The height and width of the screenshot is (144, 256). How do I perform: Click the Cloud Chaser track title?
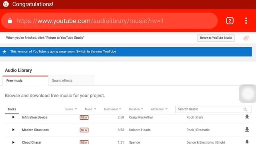[x=32, y=142]
